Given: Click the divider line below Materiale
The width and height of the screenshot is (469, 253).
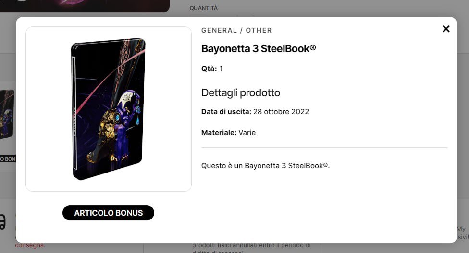Looking at the screenshot, I should coord(324,148).
